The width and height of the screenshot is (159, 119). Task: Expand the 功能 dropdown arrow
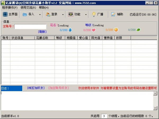(86, 15)
